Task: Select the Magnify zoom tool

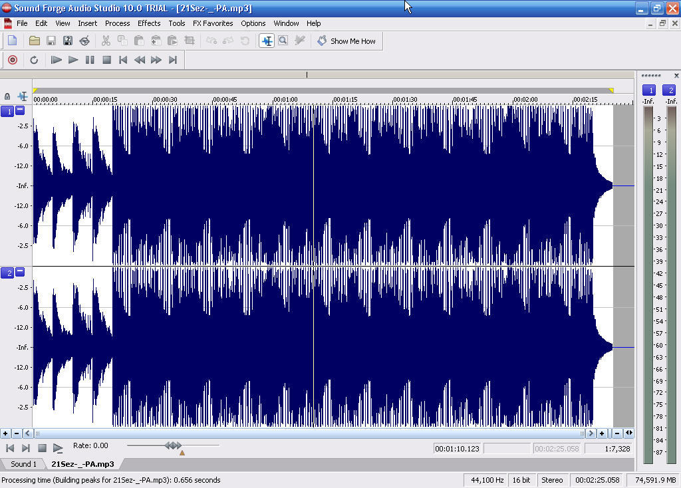Action: pyautogui.click(x=283, y=41)
